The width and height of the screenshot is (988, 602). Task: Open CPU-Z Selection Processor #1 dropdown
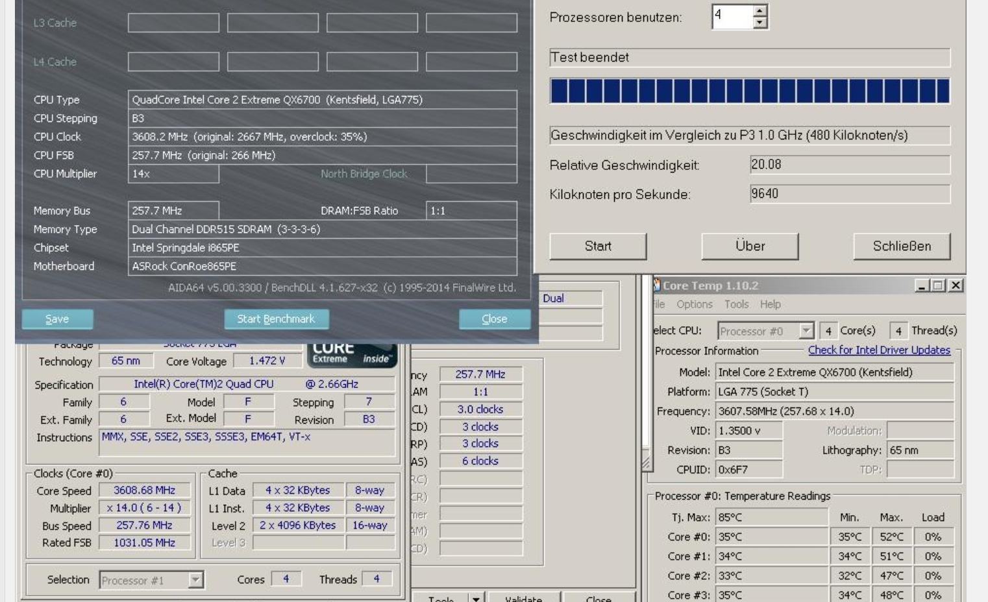coord(151,580)
